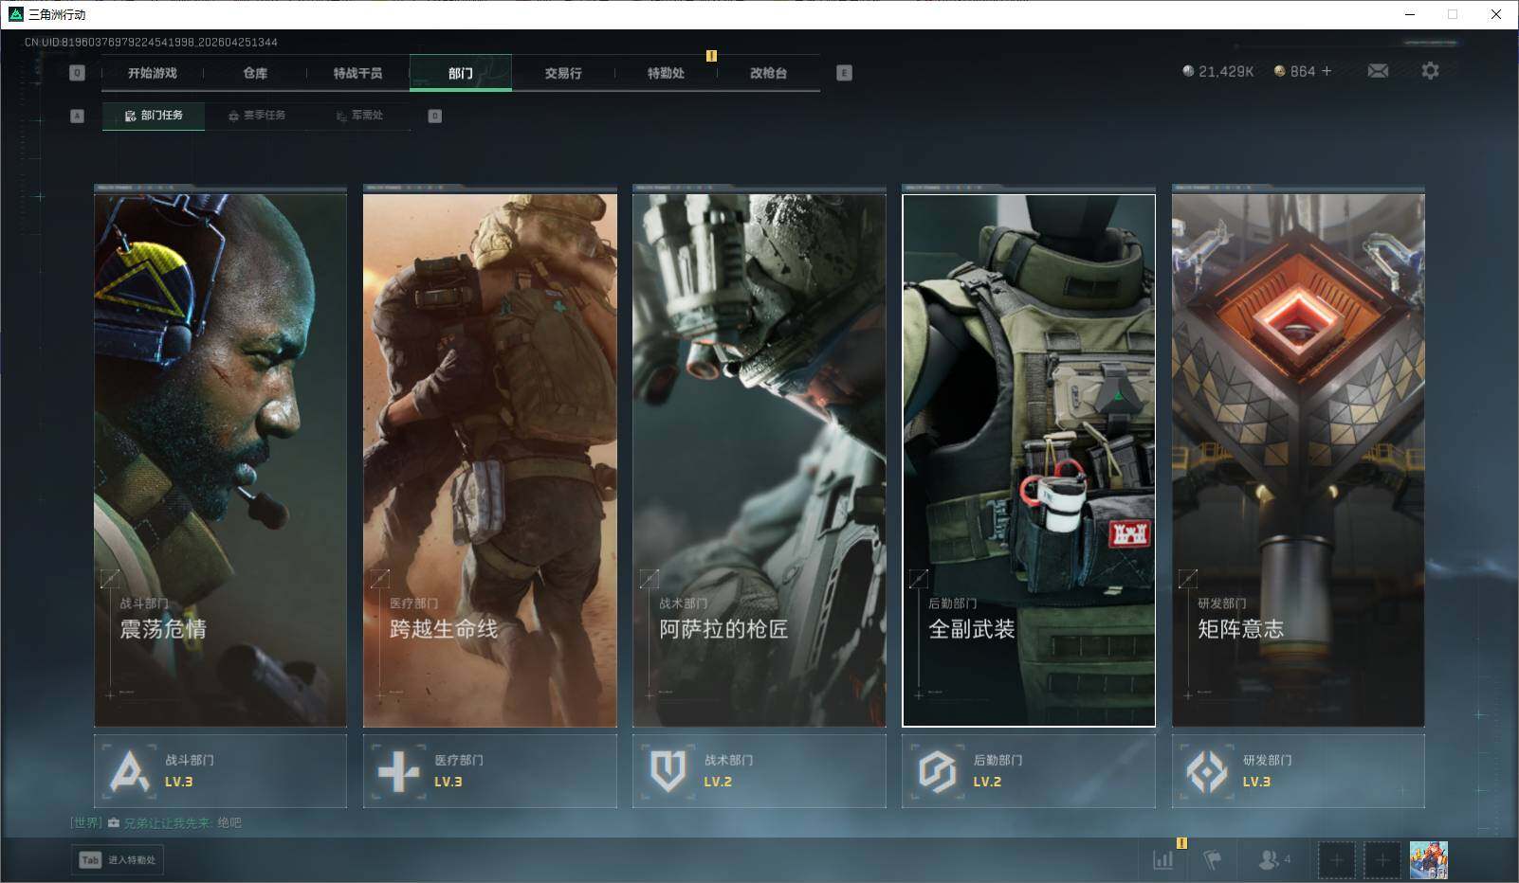The image size is (1519, 883).
Task: Go to the 特战干员 tab
Action: pyautogui.click(x=357, y=73)
